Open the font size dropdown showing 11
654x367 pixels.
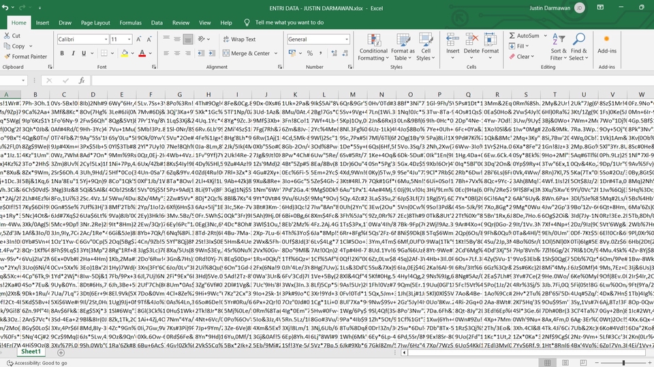tap(129, 39)
